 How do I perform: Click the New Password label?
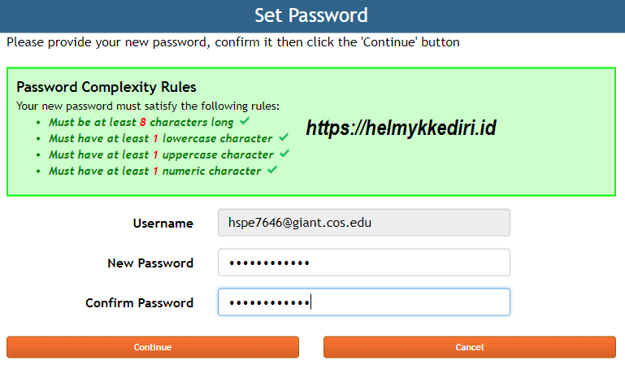(x=150, y=263)
